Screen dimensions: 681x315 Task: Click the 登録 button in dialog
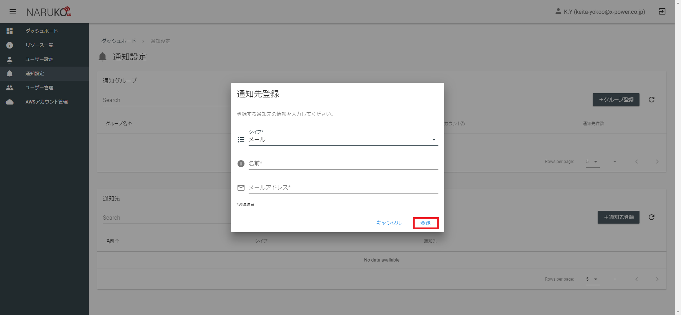pos(426,223)
